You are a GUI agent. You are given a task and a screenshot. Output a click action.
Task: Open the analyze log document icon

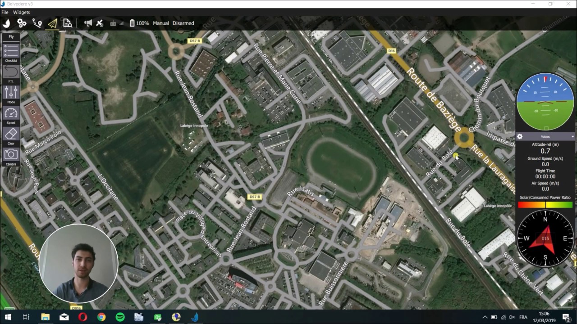(x=68, y=23)
